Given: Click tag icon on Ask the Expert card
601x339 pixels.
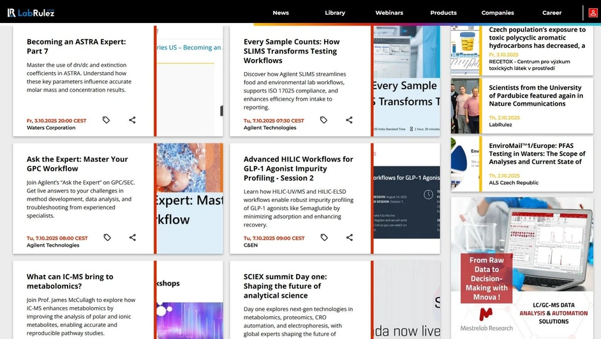Looking at the screenshot, I should point(107,238).
